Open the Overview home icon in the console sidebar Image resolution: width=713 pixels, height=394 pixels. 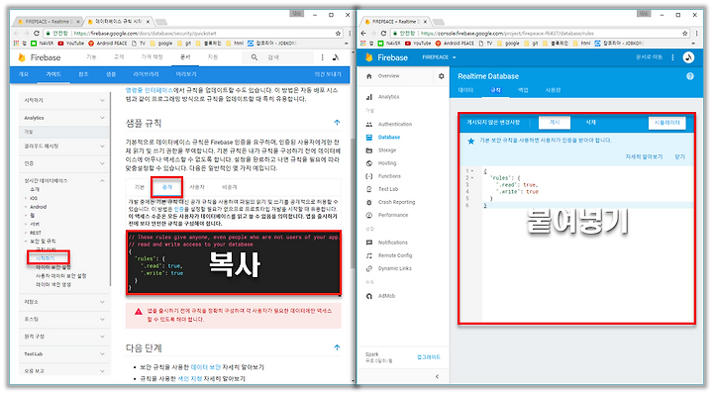coord(368,76)
